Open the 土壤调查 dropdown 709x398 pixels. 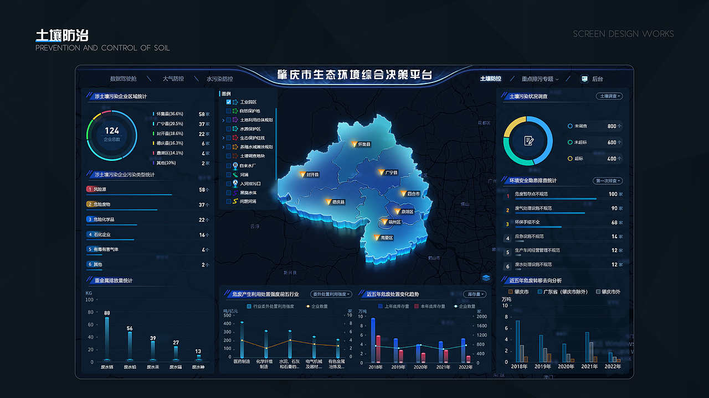[x=609, y=96]
